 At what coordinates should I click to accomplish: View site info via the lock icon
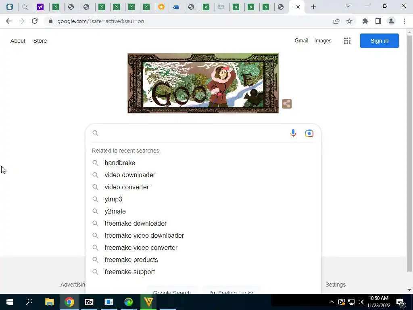click(51, 21)
